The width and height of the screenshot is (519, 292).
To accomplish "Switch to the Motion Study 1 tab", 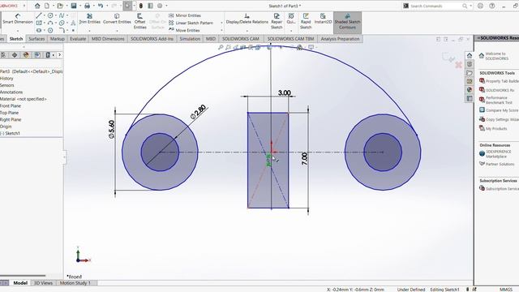I will [x=75, y=283].
